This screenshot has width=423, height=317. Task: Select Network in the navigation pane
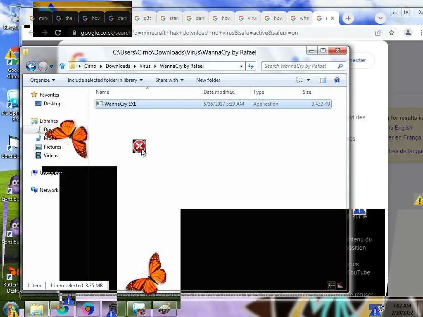click(49, 190)
